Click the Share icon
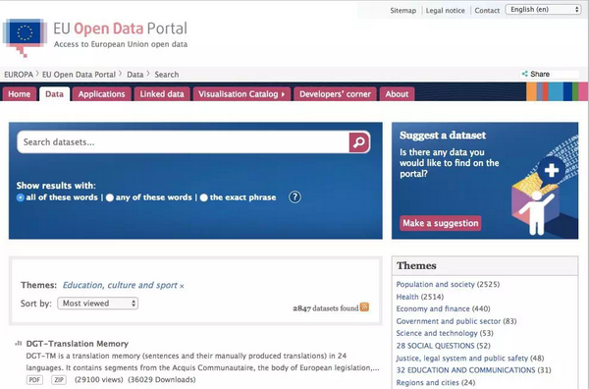The height and width of the screenshot is (389, 589). (x=525, y=74)
